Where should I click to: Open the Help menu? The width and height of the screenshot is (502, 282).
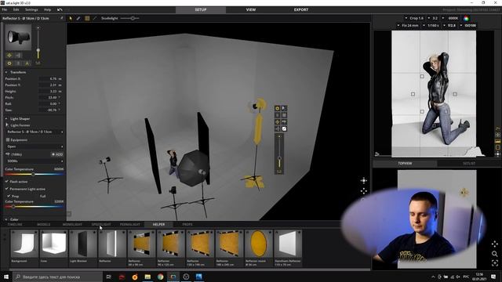[47, 9]
